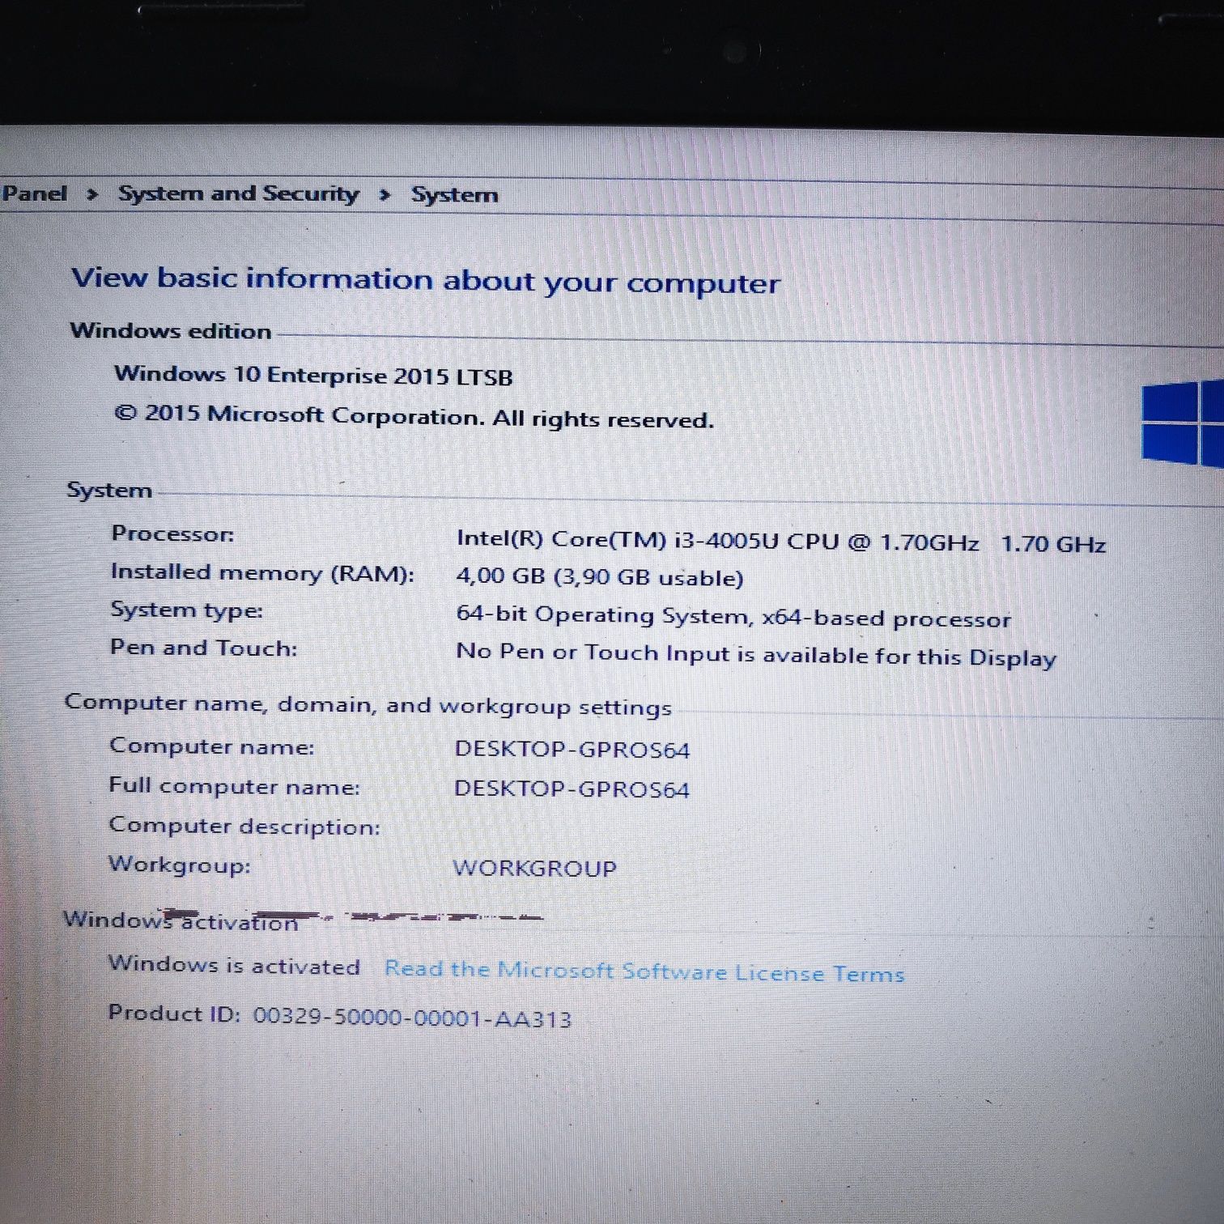Screen dimensions: 1224x1224
Task: Read the Microsoft Software License Terms link
Action: click(x=644, y=971)
